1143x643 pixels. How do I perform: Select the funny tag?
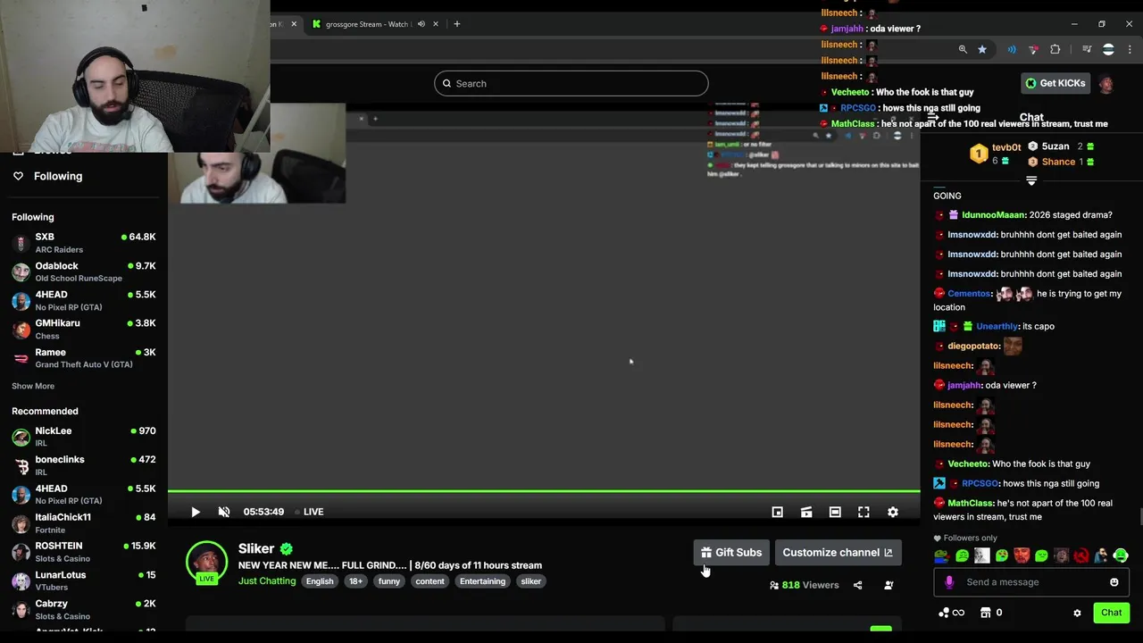(x=389, y=581)
